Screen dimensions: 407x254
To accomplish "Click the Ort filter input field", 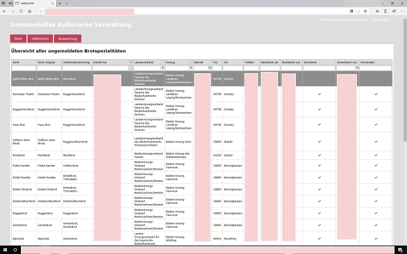I will tap(233, 68).
